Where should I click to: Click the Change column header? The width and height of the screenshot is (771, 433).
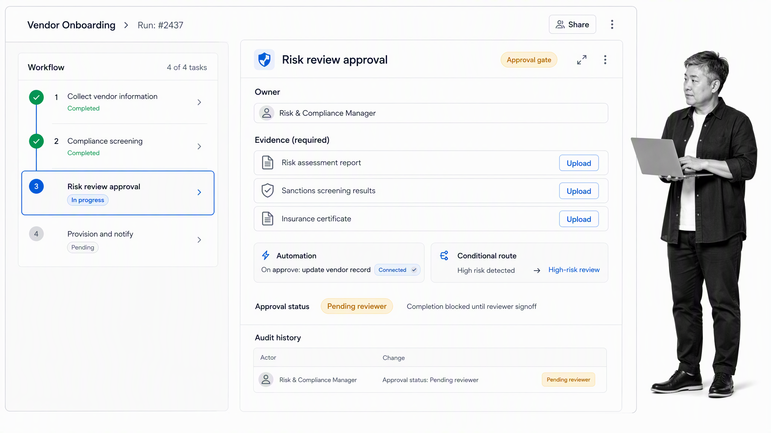[393, 358]
